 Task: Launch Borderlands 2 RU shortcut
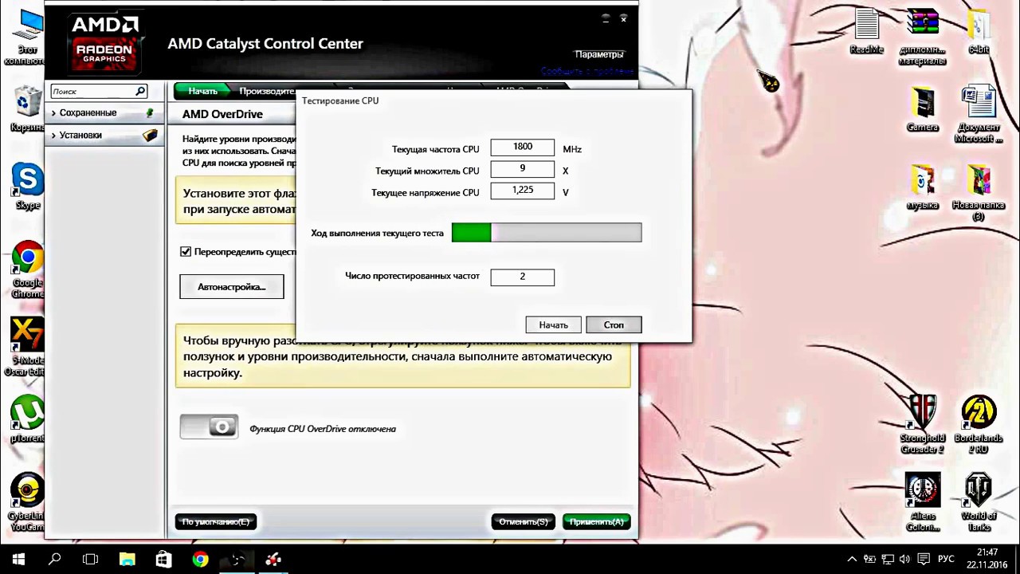click(979, 423)
